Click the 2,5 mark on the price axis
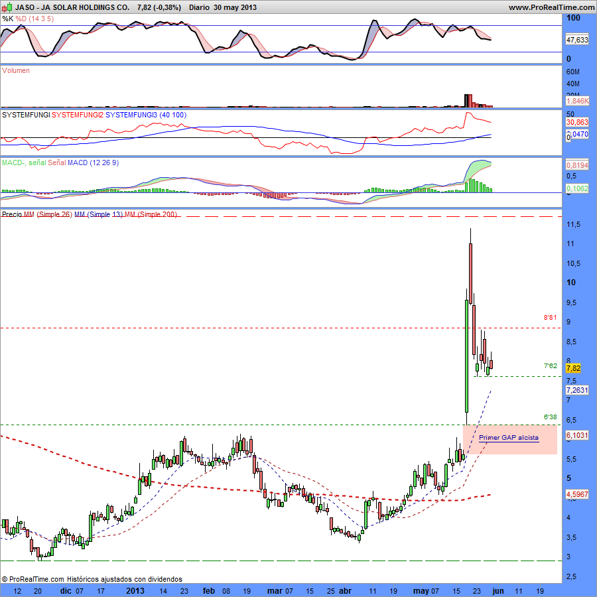This screenshot has width=597, height=597. [x=572, y=577]
